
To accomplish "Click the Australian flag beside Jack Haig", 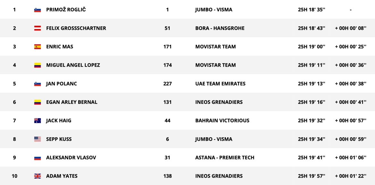I will click(x=37, y=121).
